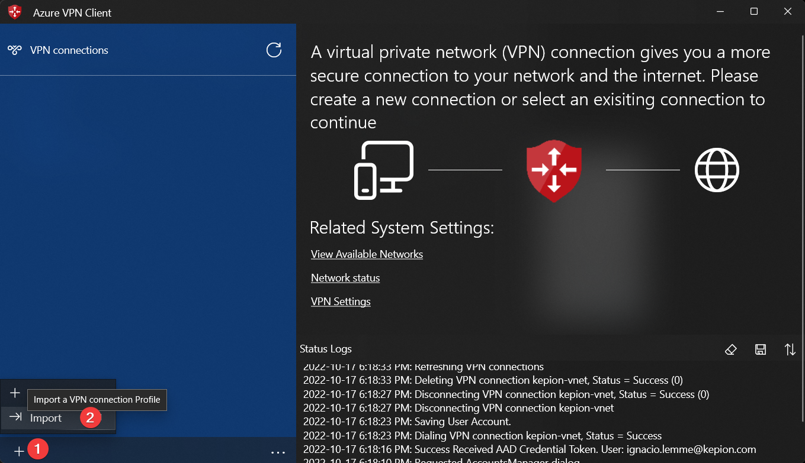Close the Azure VPN Client window
The width and height of the screenshot is (805, 463).
pos(787,12)
